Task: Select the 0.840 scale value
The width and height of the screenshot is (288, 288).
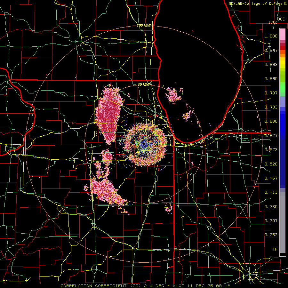Action: pos(271,79)
